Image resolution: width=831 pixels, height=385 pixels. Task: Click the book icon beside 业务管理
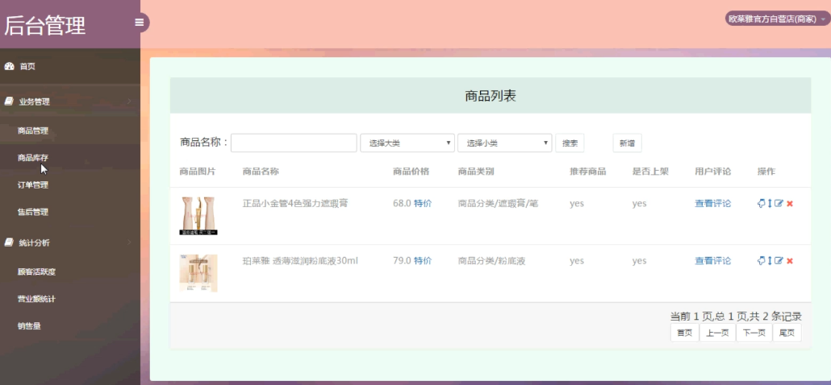click(9, 101)
